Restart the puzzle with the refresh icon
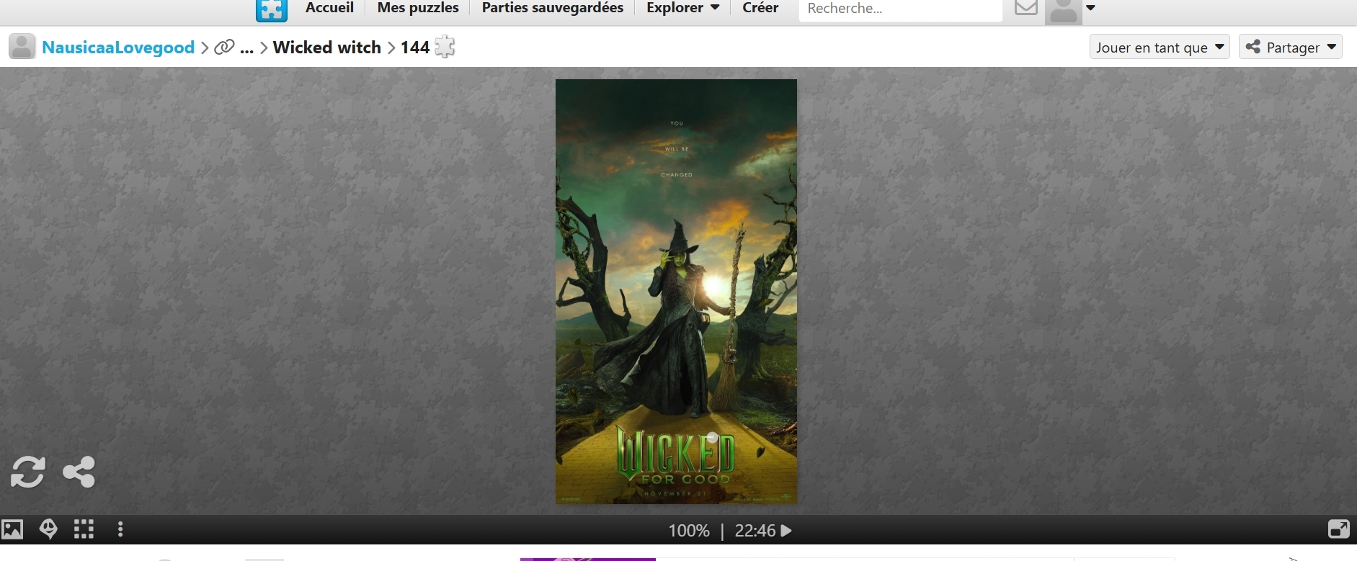The image size is (1357, 561). coord(28,472)
